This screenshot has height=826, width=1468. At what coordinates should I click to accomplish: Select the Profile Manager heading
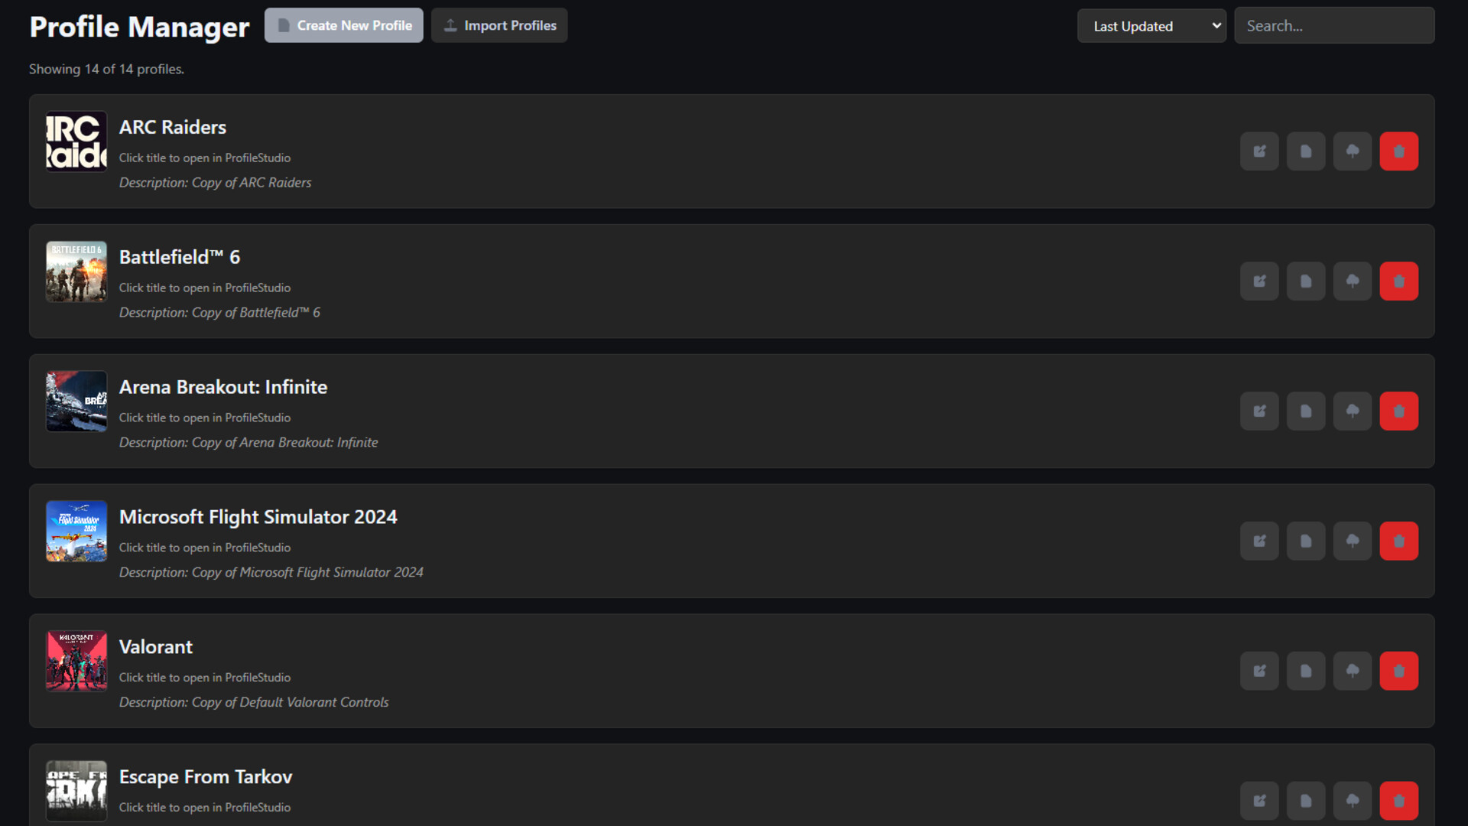139,27
